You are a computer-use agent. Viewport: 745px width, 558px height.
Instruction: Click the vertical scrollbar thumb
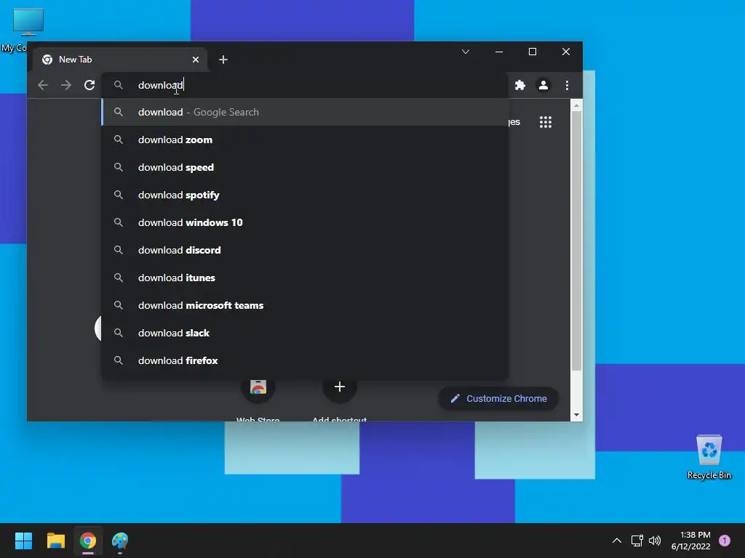tap(576, 240)
